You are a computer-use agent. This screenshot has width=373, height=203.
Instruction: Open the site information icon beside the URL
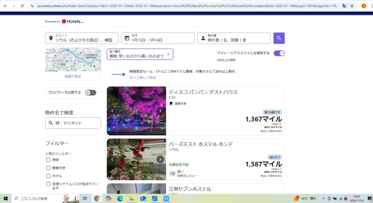[x=33, y=6]
